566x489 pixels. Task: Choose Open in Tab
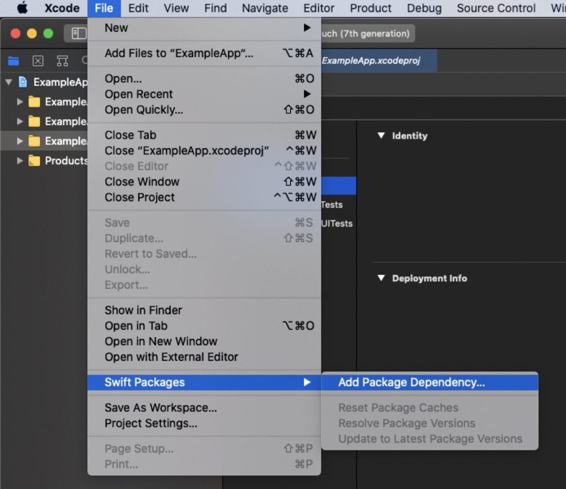(x=204, y=326)
